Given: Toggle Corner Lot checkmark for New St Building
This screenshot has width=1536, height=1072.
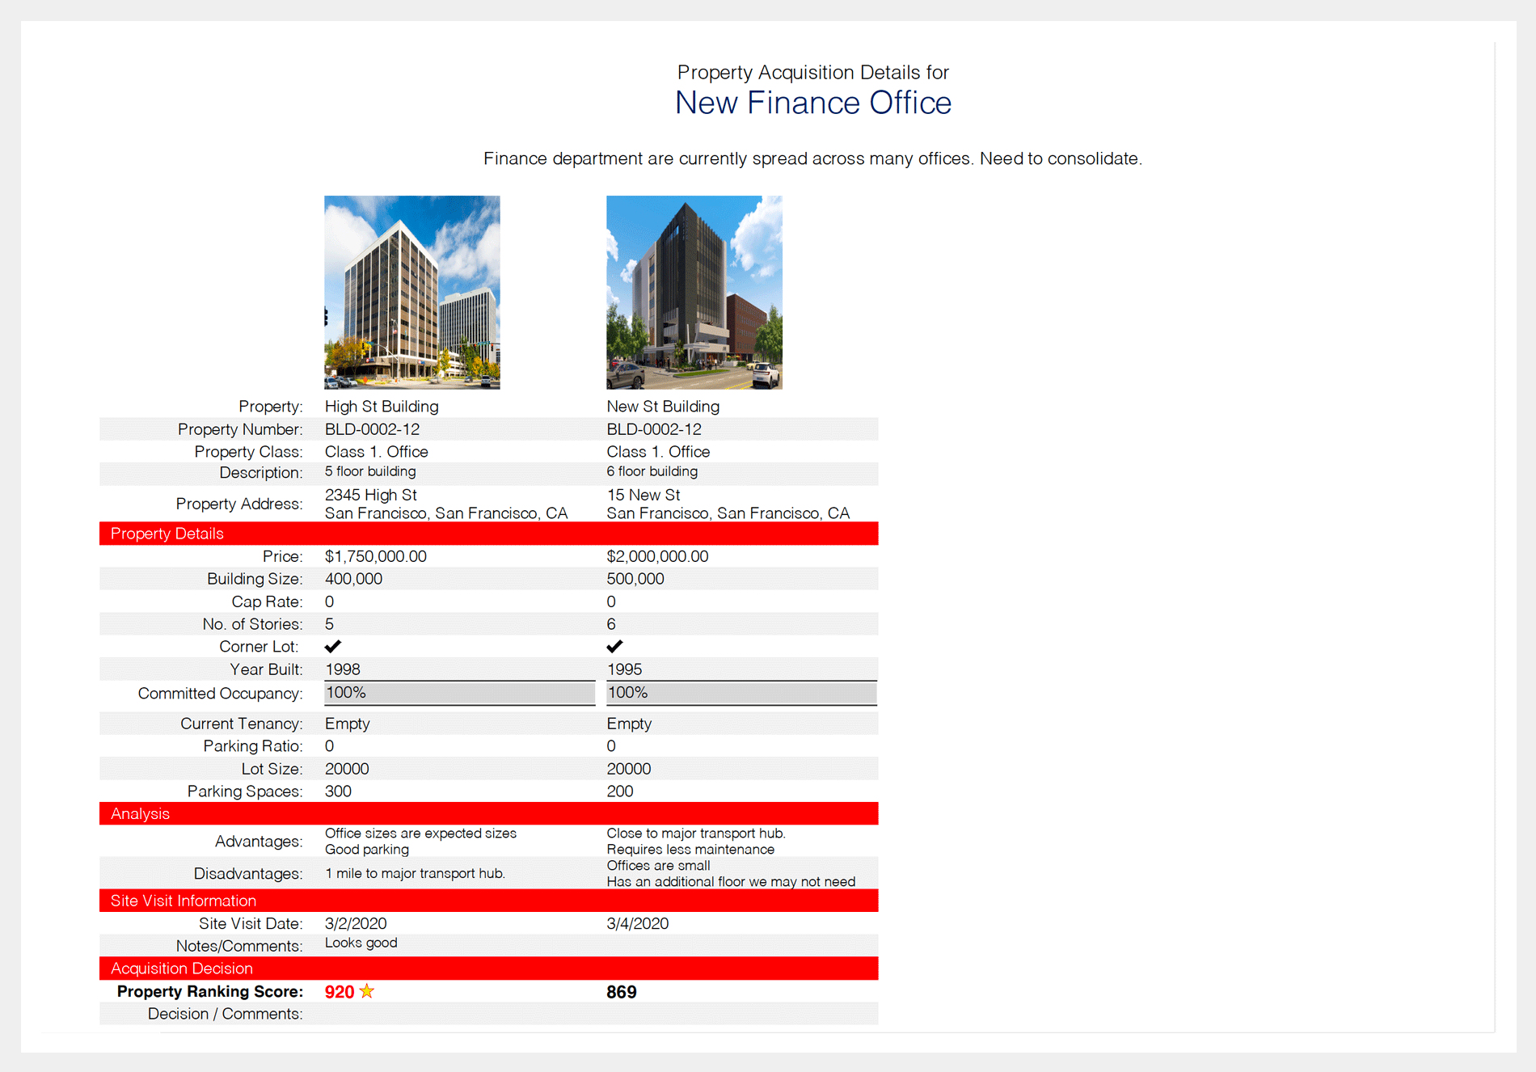Looking at the screenshot, I should [614, 647].
